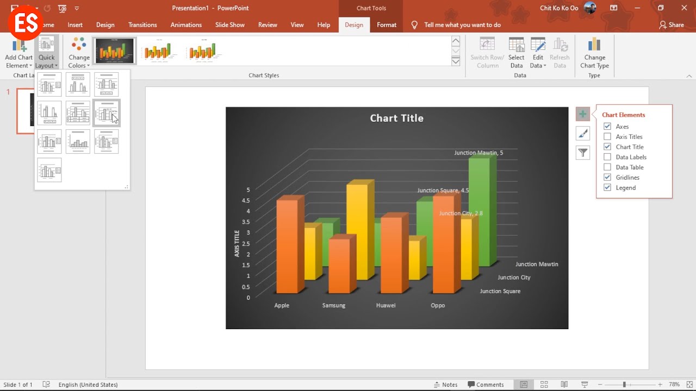Click the Tell me lightbulb icon
The width and height of the screenshot is (696, 391).
414,25
